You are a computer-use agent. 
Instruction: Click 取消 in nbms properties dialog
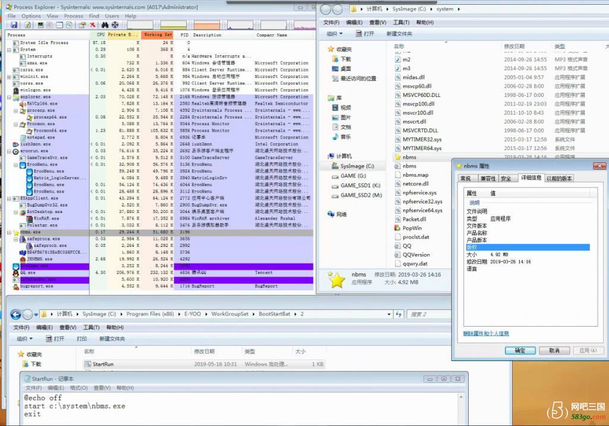click(x=554, y=350)
